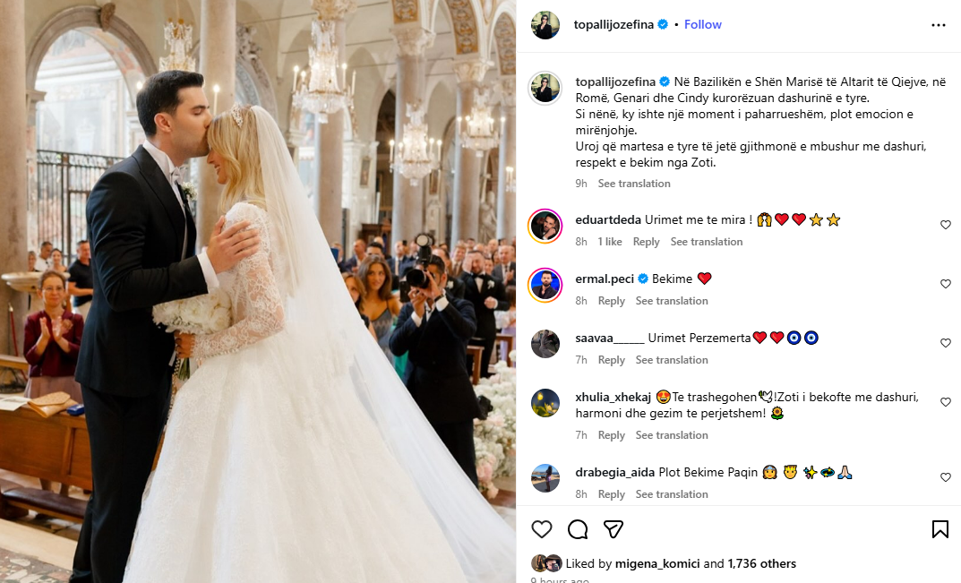View the 1,736 others who liked
Viewport: 961px width, 583px height.
click(x=762, y=563)
